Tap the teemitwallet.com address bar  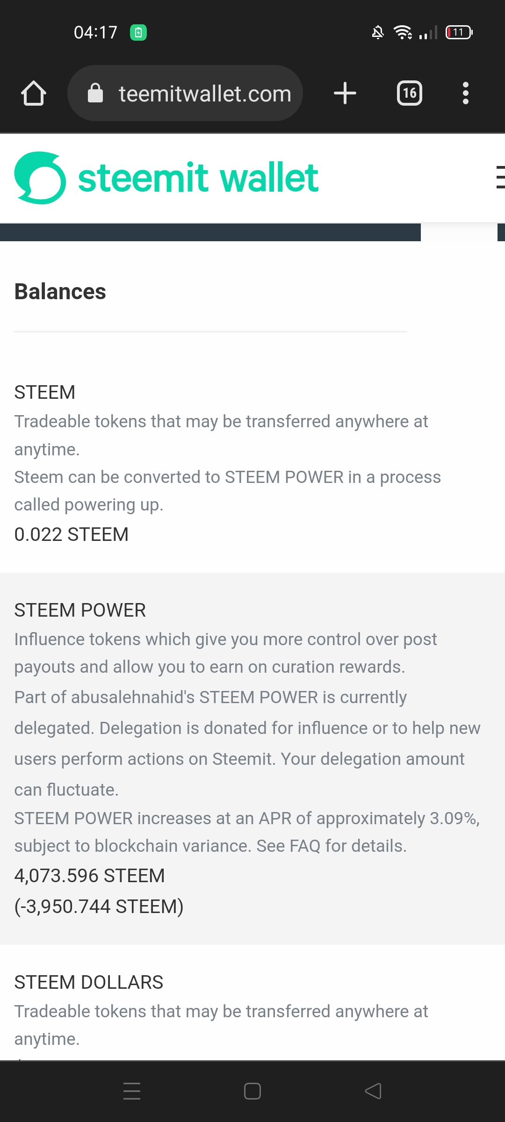tap(205, 93)
